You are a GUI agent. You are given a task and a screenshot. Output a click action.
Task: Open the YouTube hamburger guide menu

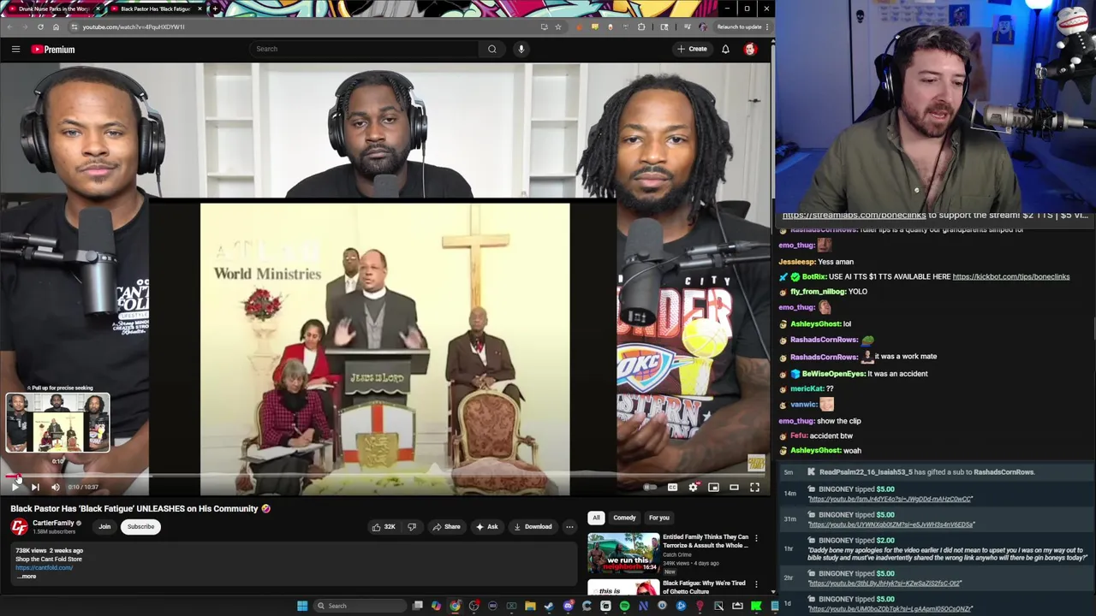point(15,49)
